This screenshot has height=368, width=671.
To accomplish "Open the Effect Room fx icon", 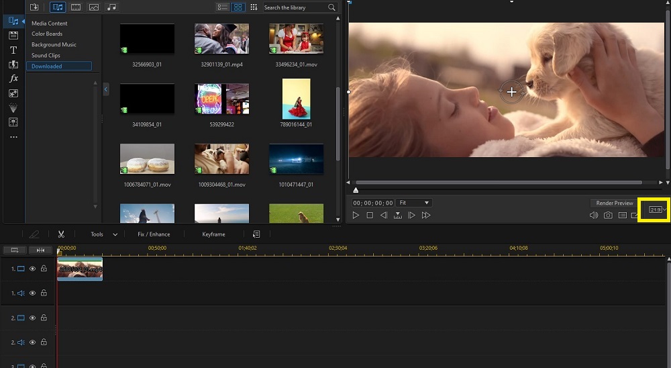I will coord(13,79).
